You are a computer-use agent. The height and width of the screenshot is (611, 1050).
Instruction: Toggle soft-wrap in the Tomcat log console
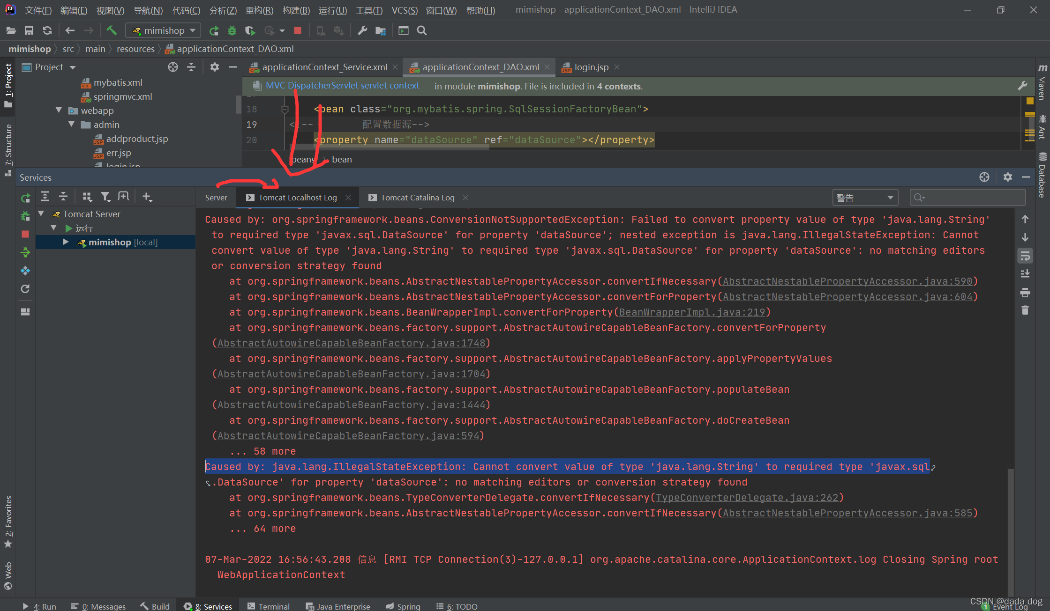[1025, 256]
